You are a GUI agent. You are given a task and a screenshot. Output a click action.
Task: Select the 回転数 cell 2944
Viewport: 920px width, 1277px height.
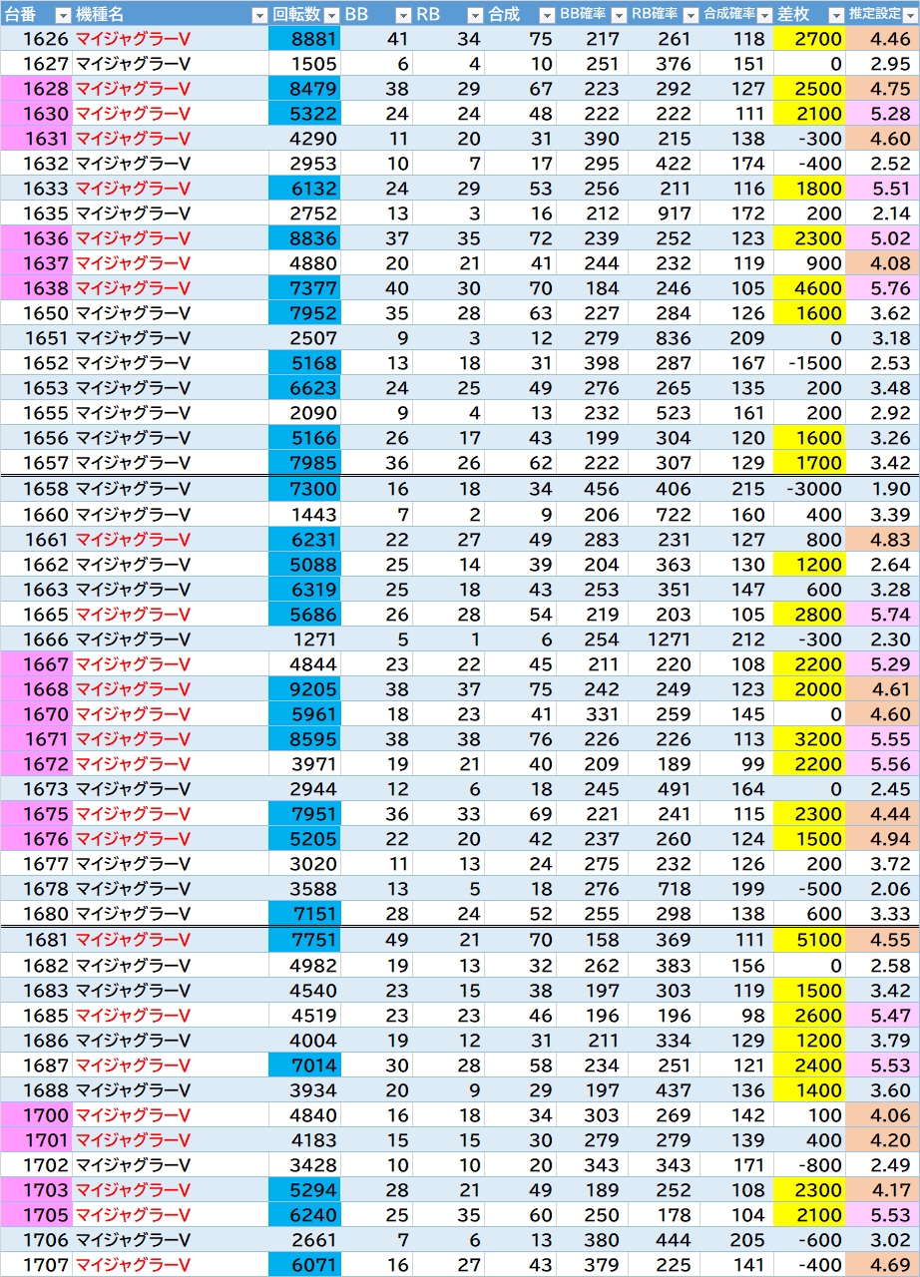coord(304,789)
